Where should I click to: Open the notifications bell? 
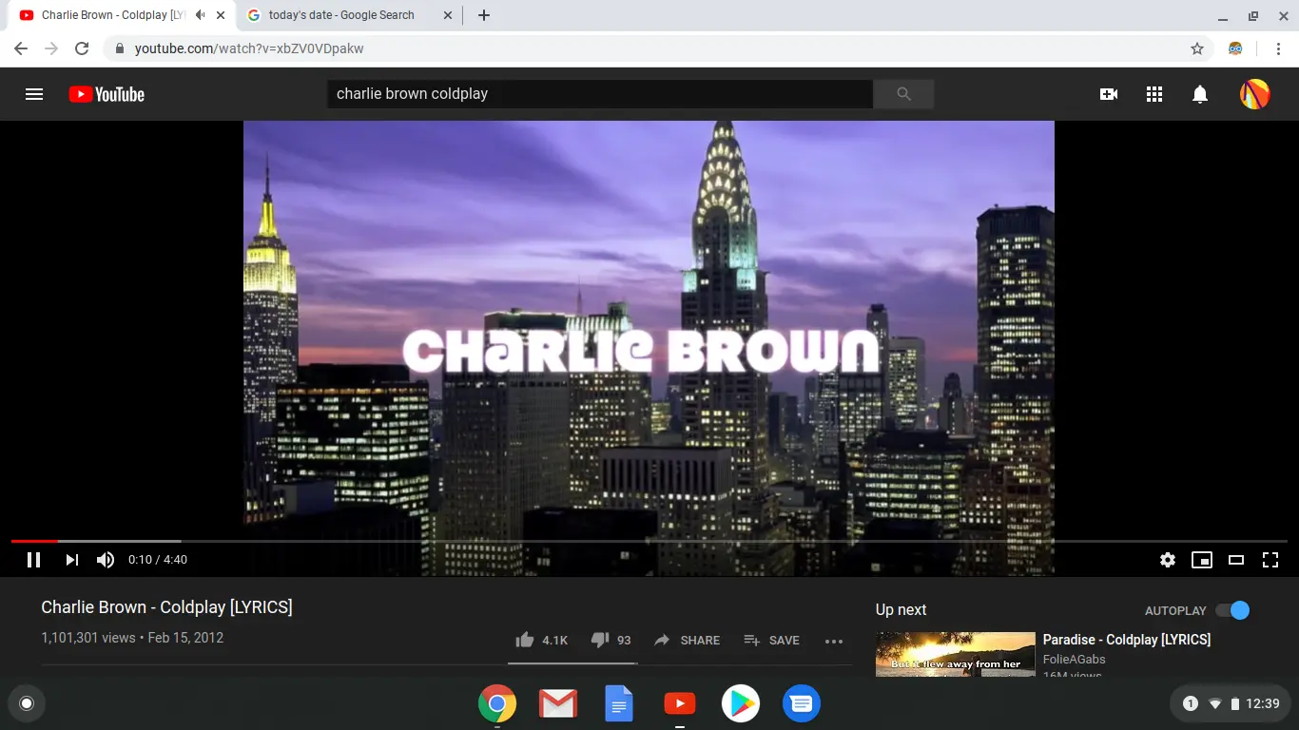point(1200,94)
